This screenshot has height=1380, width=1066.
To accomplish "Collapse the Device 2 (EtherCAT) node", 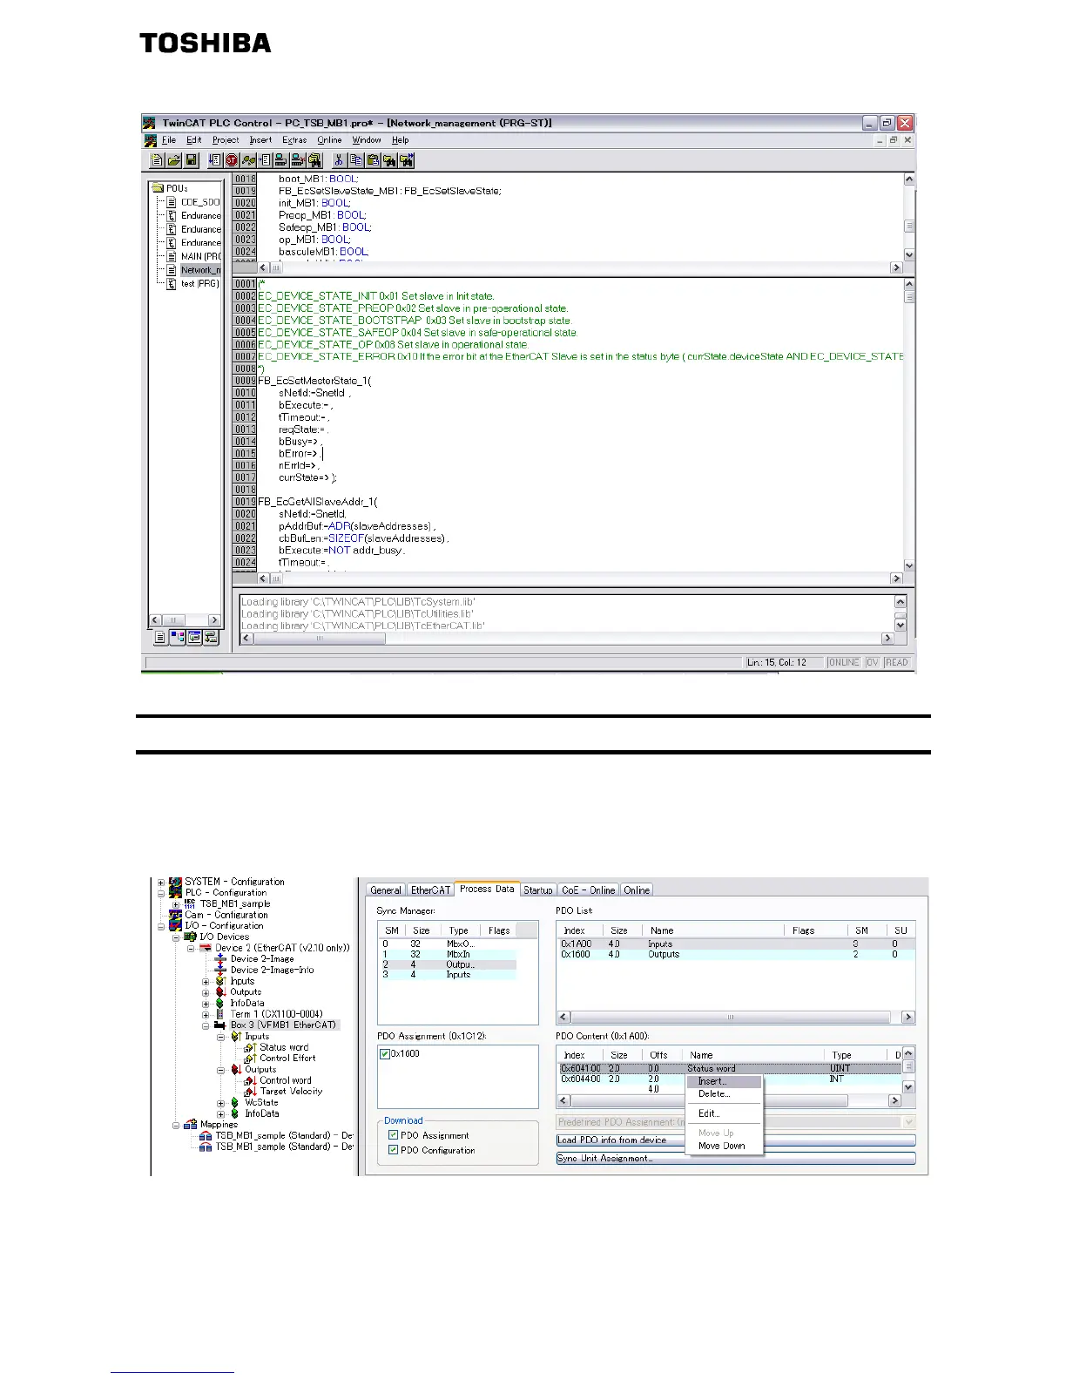I will pyautogui.click(x=191, y=948).
